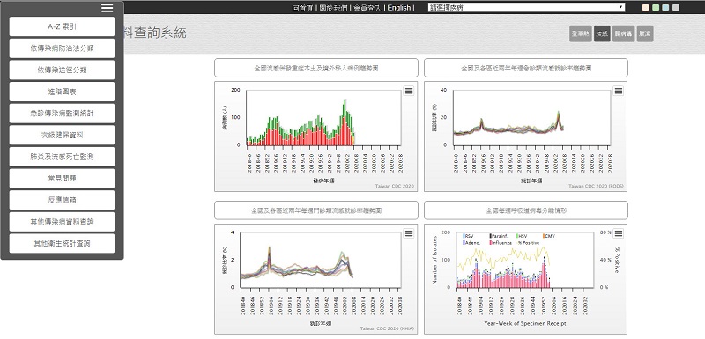The height and width of the screenshot is (339, 705).
Task: Toggle the Influenza series in legend
Action: (501, 242)
